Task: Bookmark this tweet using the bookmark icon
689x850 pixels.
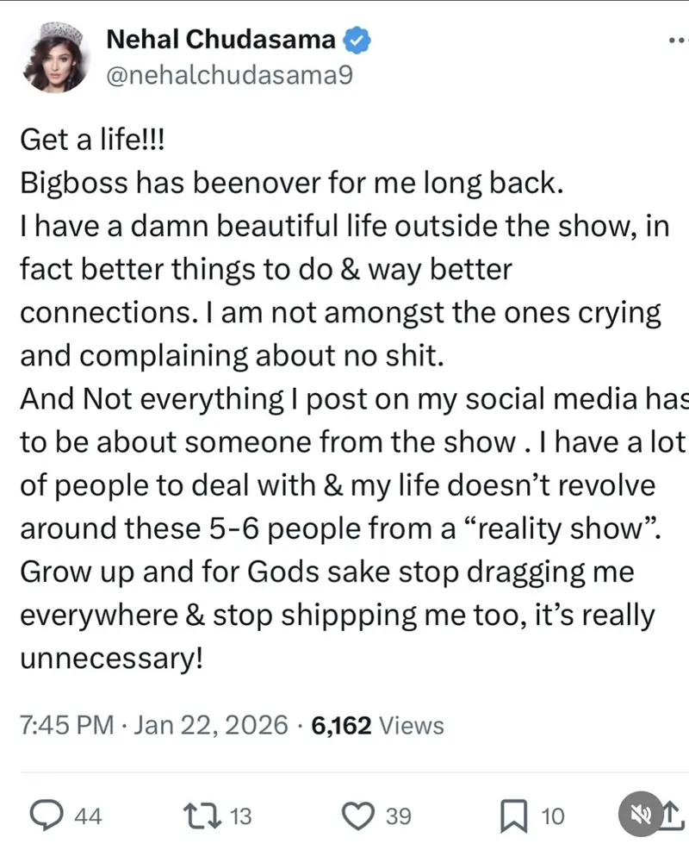Action: [x=513, y=816]
